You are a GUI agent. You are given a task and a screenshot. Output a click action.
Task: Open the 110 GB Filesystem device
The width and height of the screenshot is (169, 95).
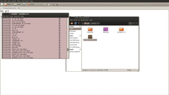pyautogui.click(x=75, y=40)
